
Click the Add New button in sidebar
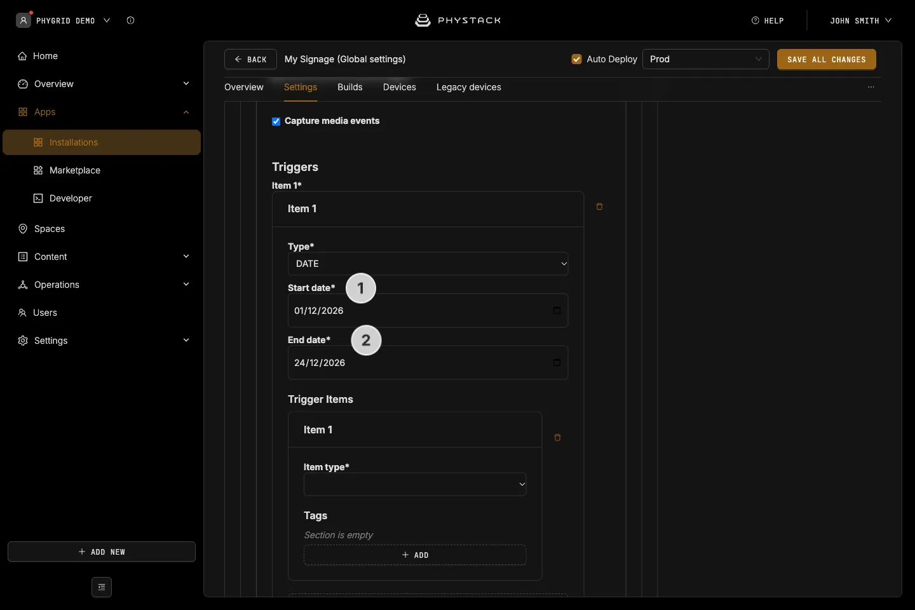click(102, 552)
